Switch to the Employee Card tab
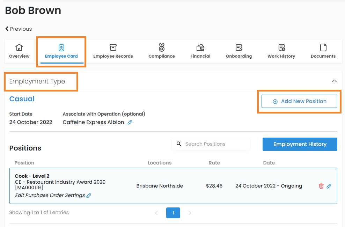This screenshot has height=227, width=345. (x=61, y=51)
